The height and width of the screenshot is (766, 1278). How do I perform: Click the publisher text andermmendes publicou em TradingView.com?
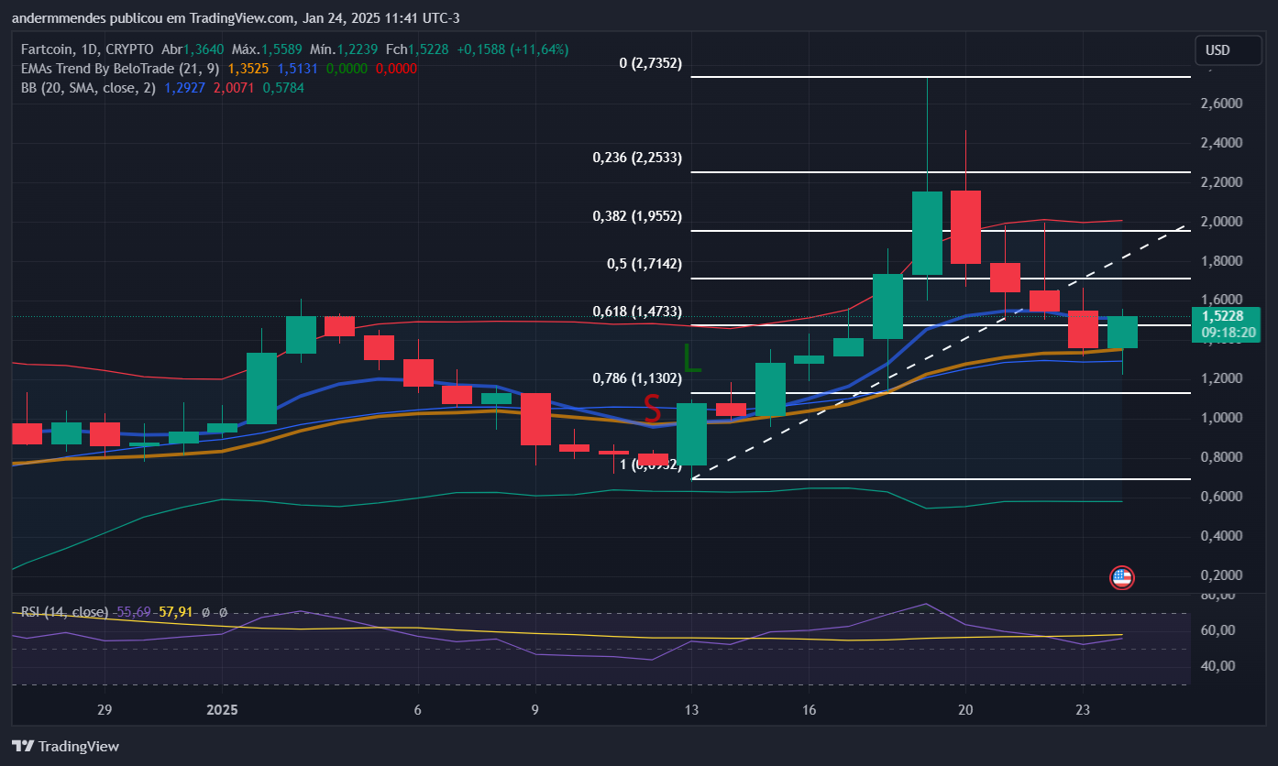[x=155, y=18]
